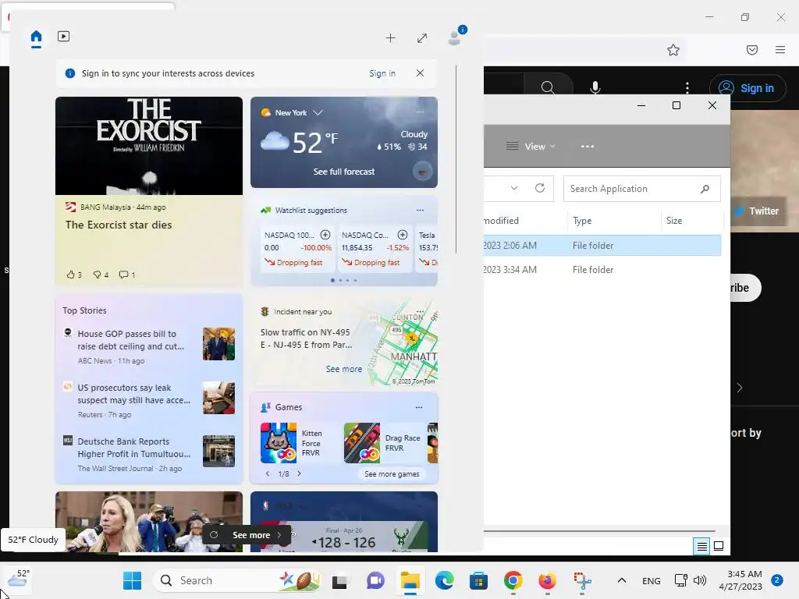Open the widgets profile account icon
Viewport: 799px width, 599px height.
(x=455, y=37)
